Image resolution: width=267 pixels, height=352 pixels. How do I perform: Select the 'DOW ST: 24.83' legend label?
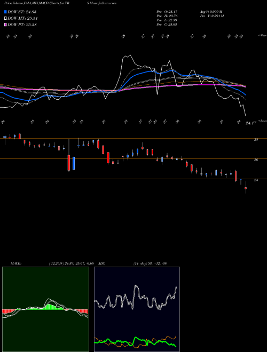pos(22,12)
